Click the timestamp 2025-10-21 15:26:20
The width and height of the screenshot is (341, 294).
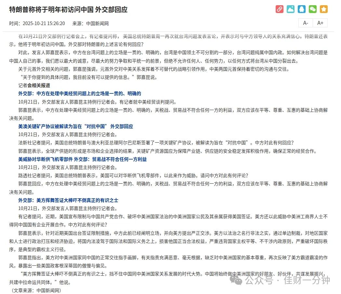44,23
